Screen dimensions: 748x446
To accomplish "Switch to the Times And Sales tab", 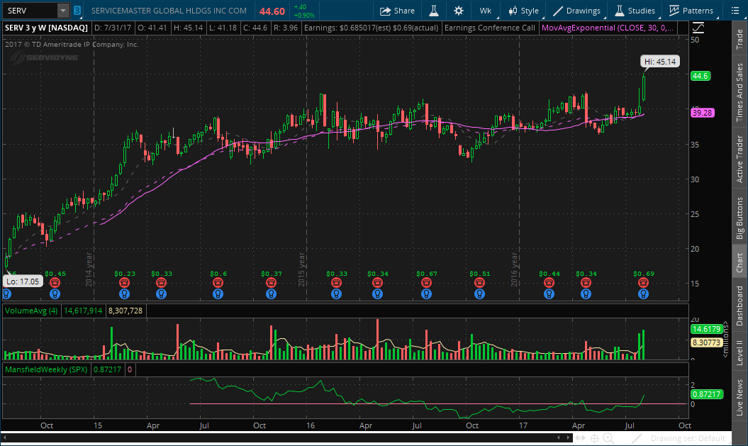I will click(x=740, y=92).
